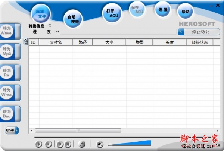This screenshot has height=151, width=224.
Task: Click the scrollbar right arrow
Action: click(x=217, y=130)
